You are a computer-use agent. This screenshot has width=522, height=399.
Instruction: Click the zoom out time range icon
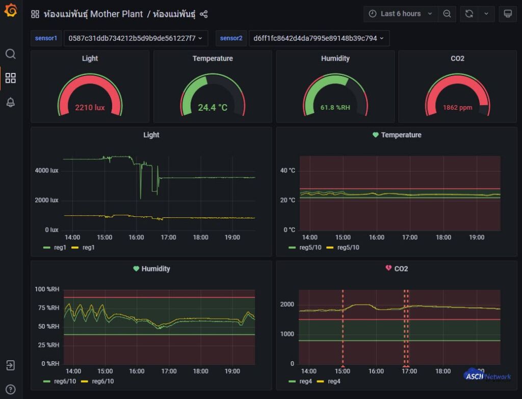[447, 14]
